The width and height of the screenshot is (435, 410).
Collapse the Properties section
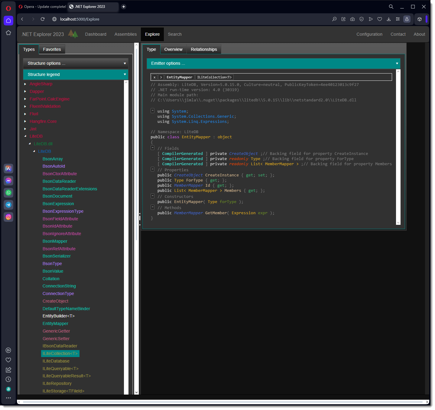pyautogui.click(x=153, y=169)
